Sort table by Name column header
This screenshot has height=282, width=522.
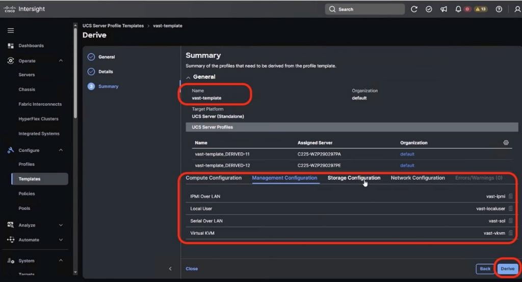[x=201, y=143]
